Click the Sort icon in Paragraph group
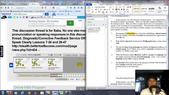 coord(125,12)
